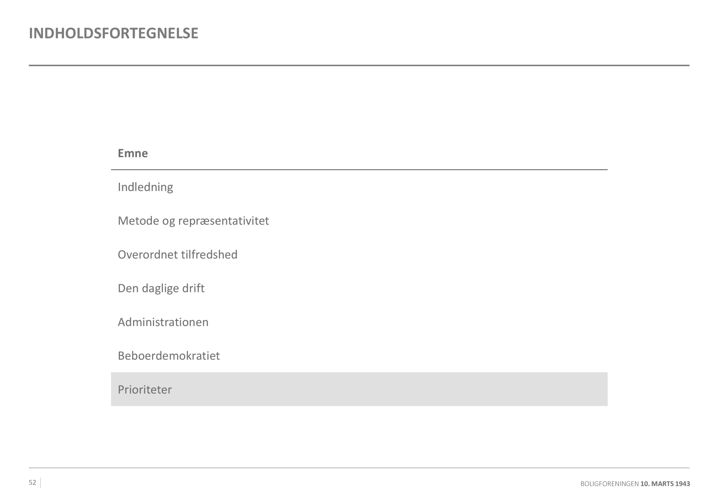Go to Den daglige drift
719x498 pixels.
coord(161,288)
